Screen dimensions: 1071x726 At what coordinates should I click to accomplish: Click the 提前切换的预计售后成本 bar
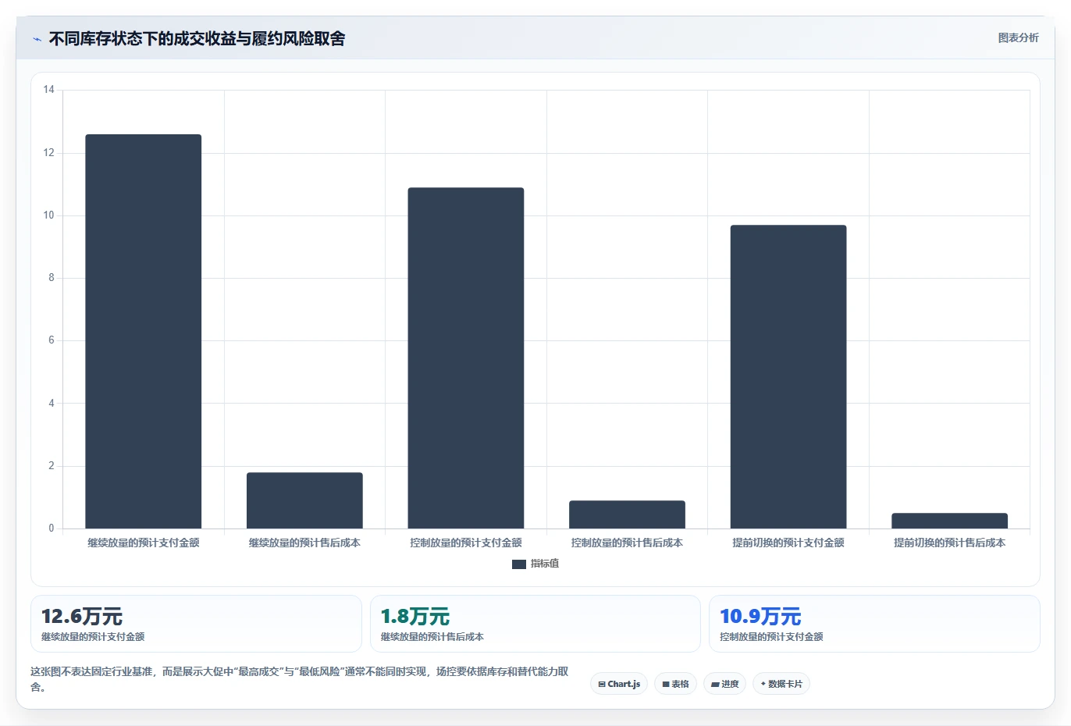[x=949, y=521]
